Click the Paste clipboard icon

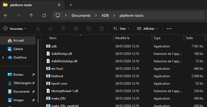63,29
